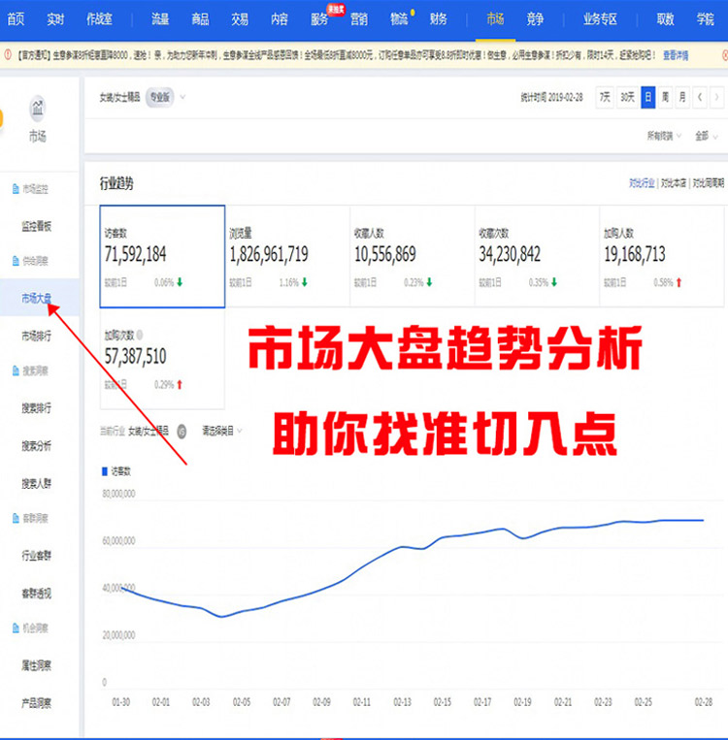Image resolution: width=728 pixels, height=740 pixels.
Task: Open 内容 in top navigation
Action: [280, 19]
